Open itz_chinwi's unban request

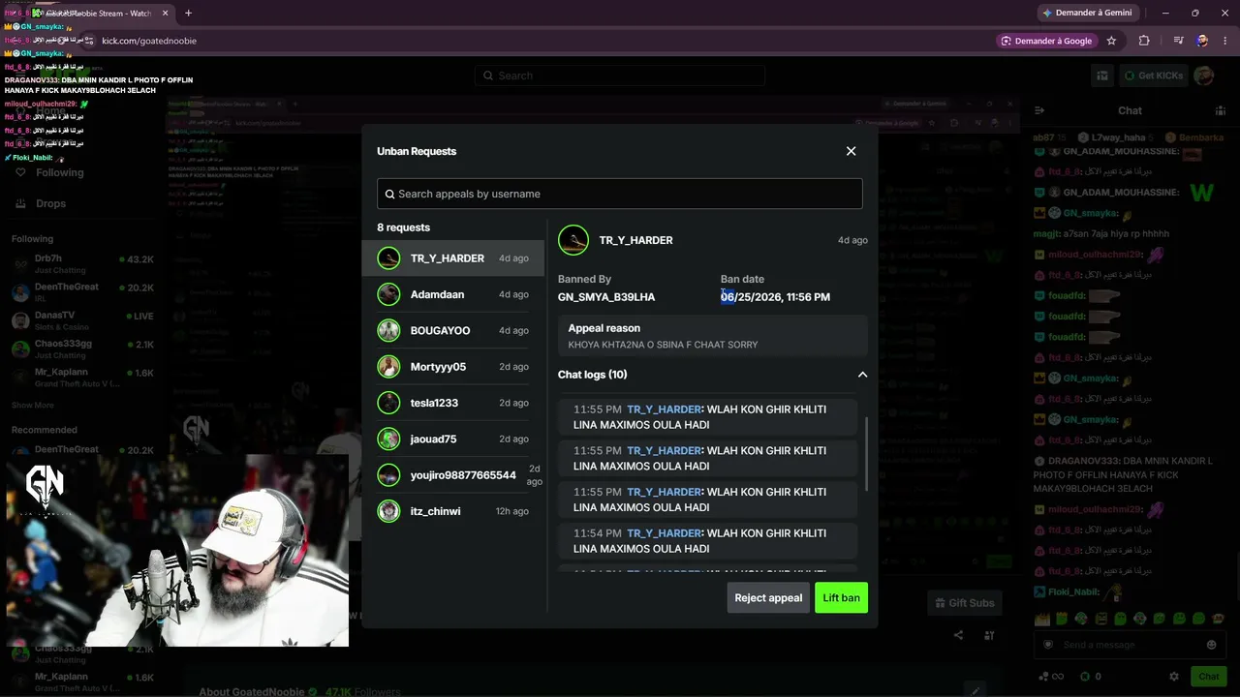(453, 511)
